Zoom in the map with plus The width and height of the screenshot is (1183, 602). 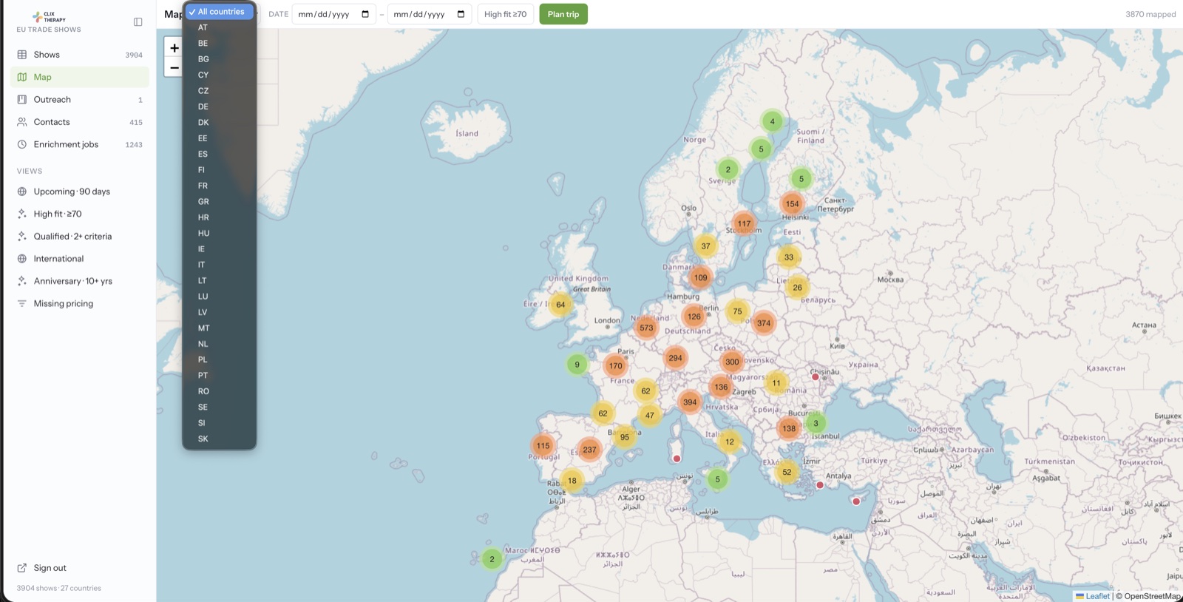[x=174, y=48]
